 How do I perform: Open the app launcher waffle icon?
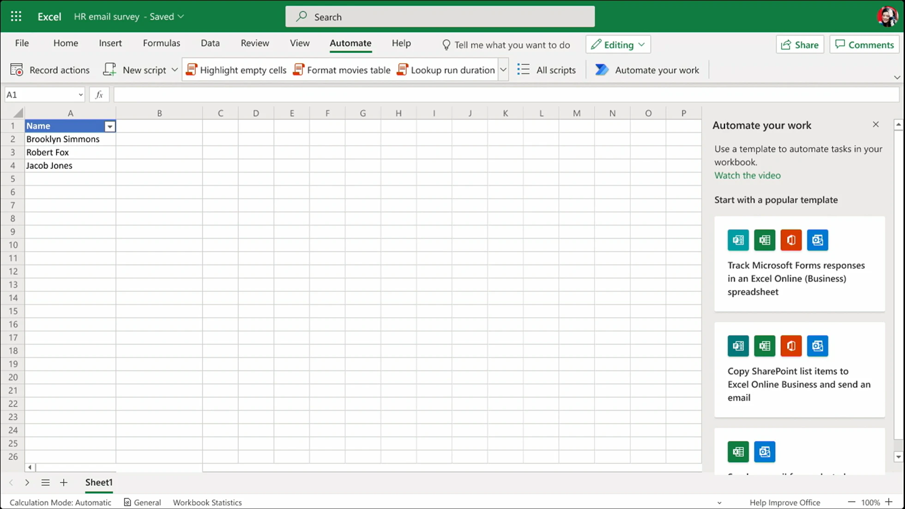pos(16,17)
